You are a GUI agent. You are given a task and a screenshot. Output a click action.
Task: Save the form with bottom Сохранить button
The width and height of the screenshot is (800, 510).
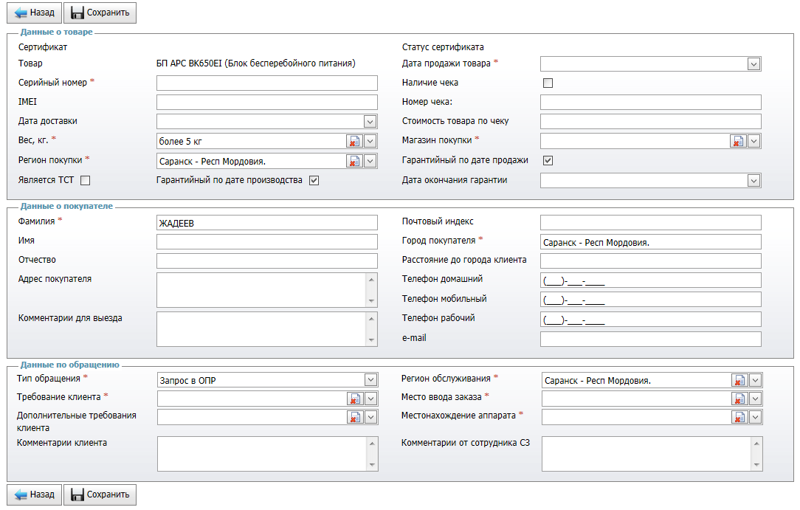coord(100,495)
